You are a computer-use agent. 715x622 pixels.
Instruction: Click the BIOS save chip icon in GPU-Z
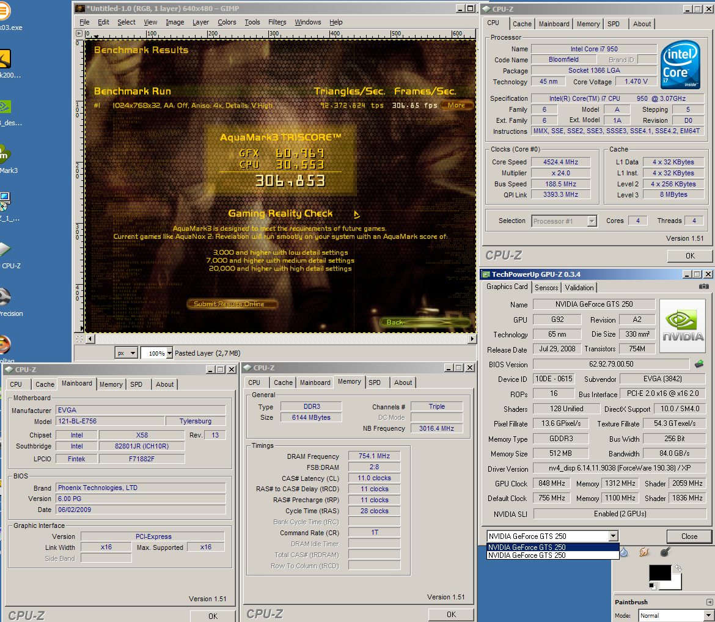tap(698, 364)
